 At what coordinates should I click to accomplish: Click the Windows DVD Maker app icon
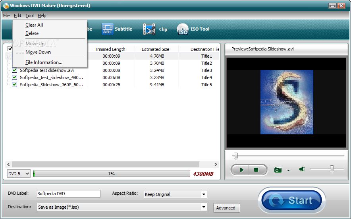6,6
